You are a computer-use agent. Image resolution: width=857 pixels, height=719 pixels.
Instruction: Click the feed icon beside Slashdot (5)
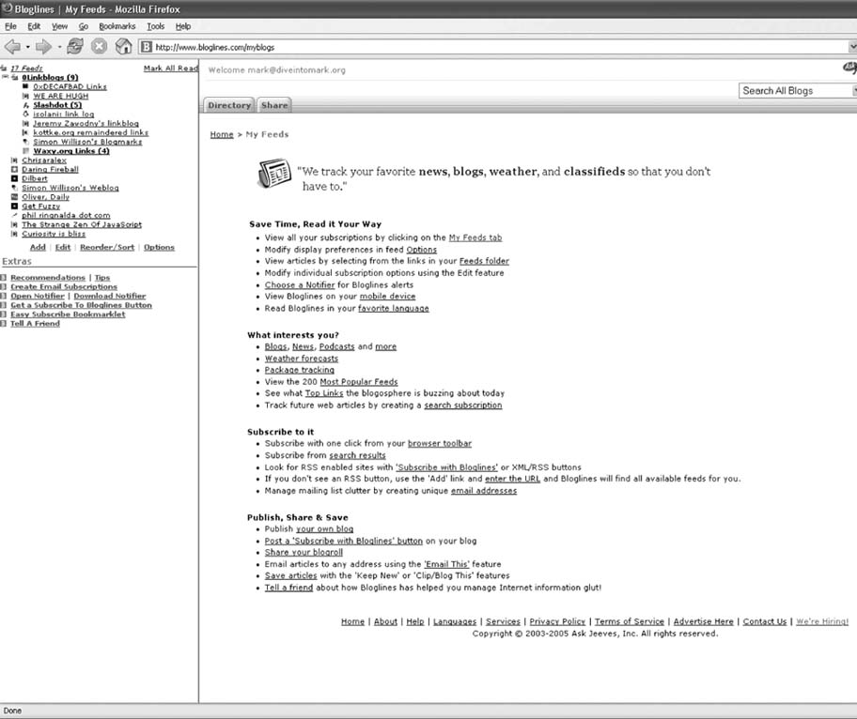25,105
